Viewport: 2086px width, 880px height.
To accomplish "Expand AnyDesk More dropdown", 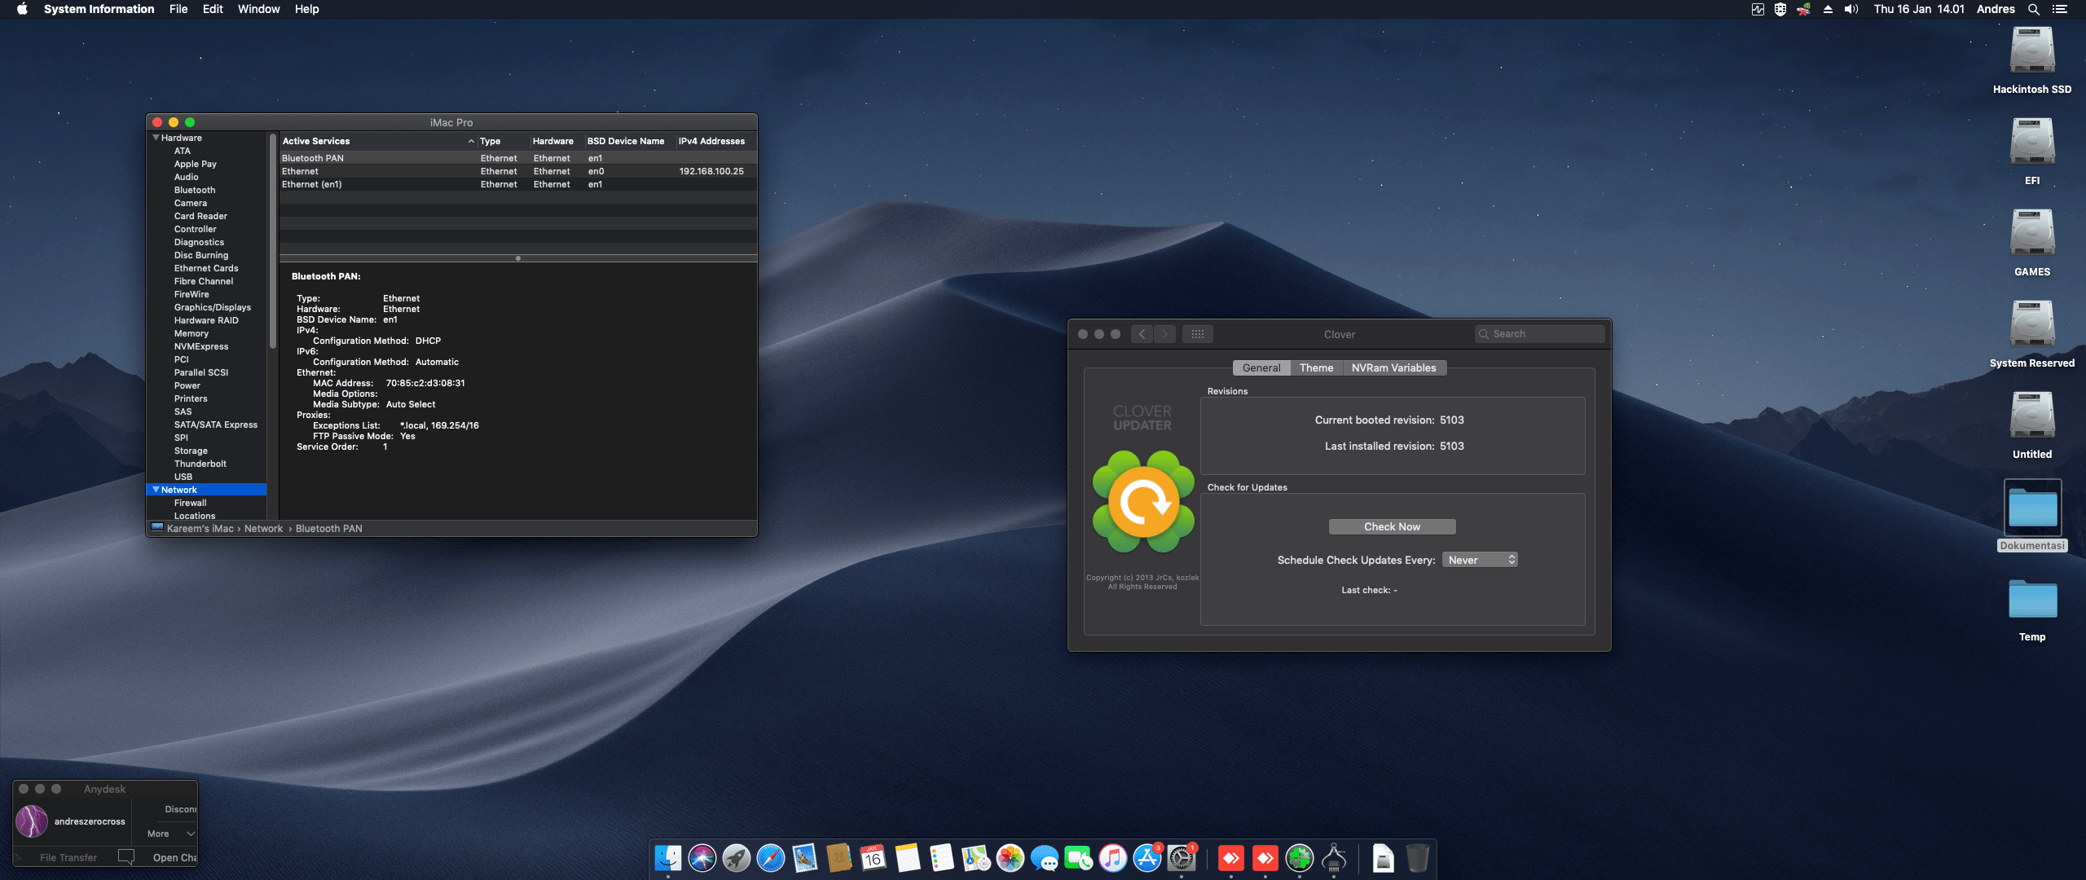I will 171,834.
